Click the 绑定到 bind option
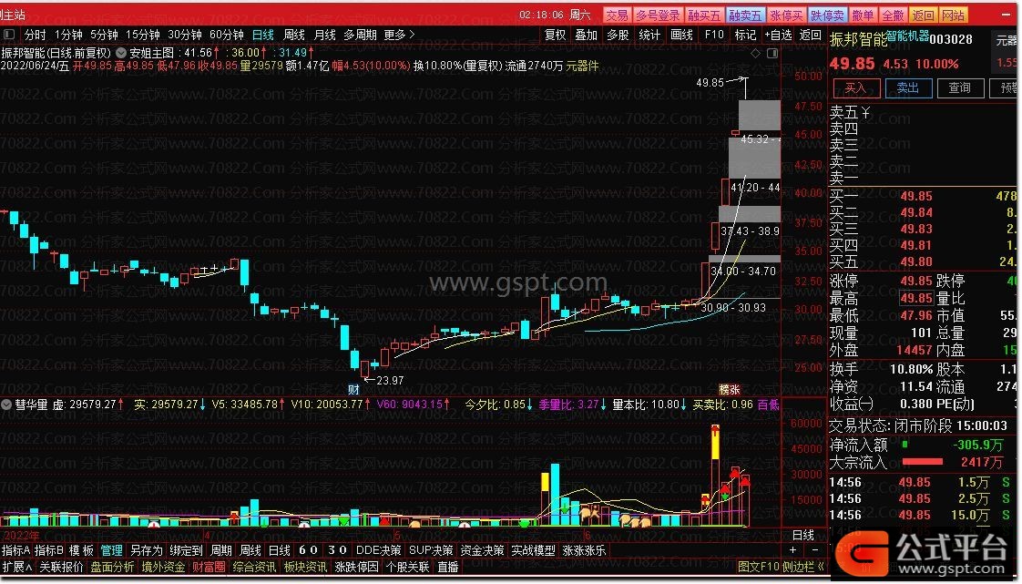1022x584 pixels. coord(187,551)
